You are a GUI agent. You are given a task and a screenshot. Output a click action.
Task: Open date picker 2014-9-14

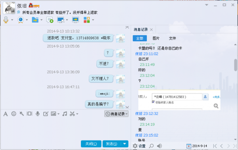click(x=197, y=146)
